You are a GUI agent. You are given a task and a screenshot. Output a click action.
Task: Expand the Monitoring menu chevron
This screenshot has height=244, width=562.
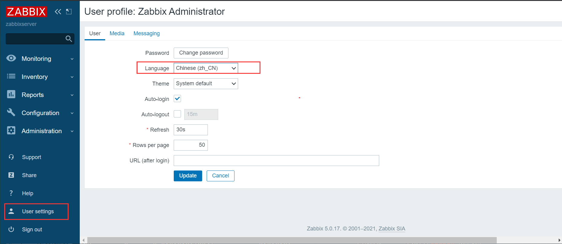pyautogui.click(x=72, y=59)
